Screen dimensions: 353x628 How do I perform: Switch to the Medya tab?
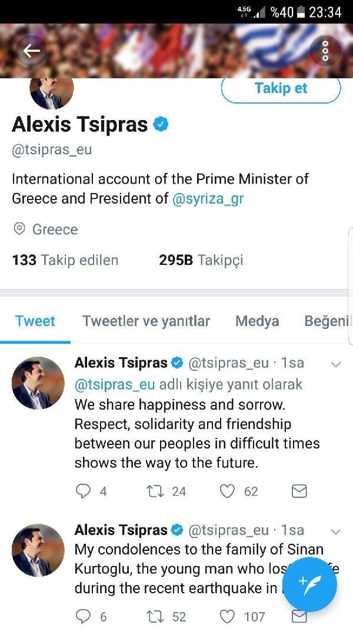257,321
